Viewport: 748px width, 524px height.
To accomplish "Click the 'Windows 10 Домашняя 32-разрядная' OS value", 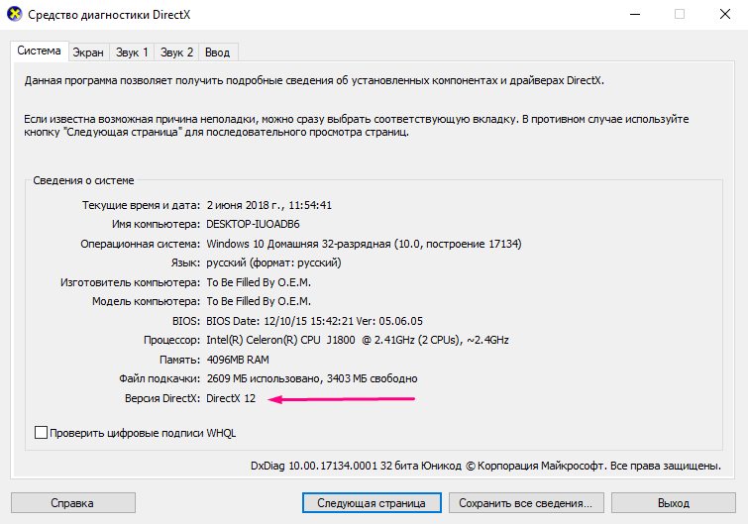I will tap(364, 244).
